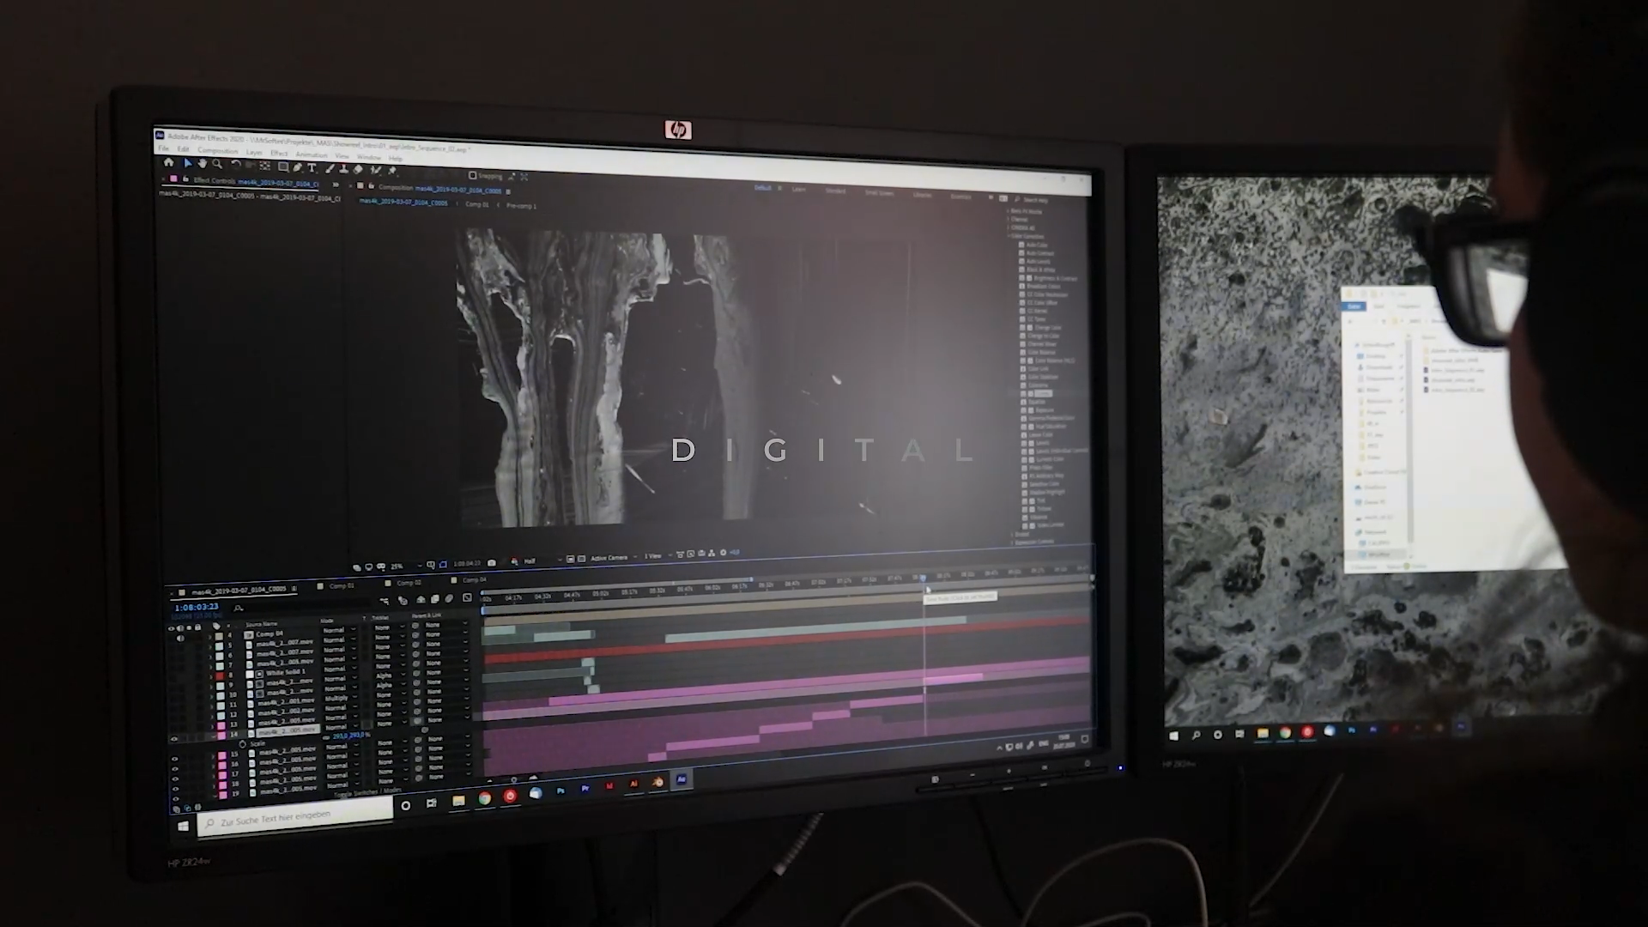
Task: Click pink label color swatch of layer 13
Action: point(221,725)
